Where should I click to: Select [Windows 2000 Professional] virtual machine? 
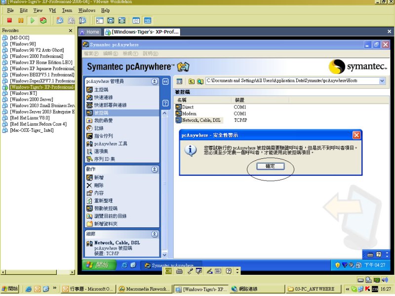point(37,56)
